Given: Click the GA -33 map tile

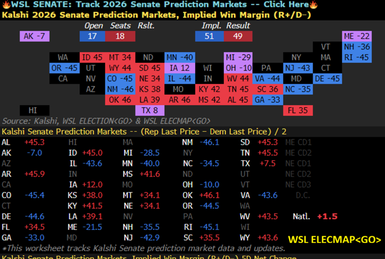Looking at the screenshot, I should tap(268, 100).
